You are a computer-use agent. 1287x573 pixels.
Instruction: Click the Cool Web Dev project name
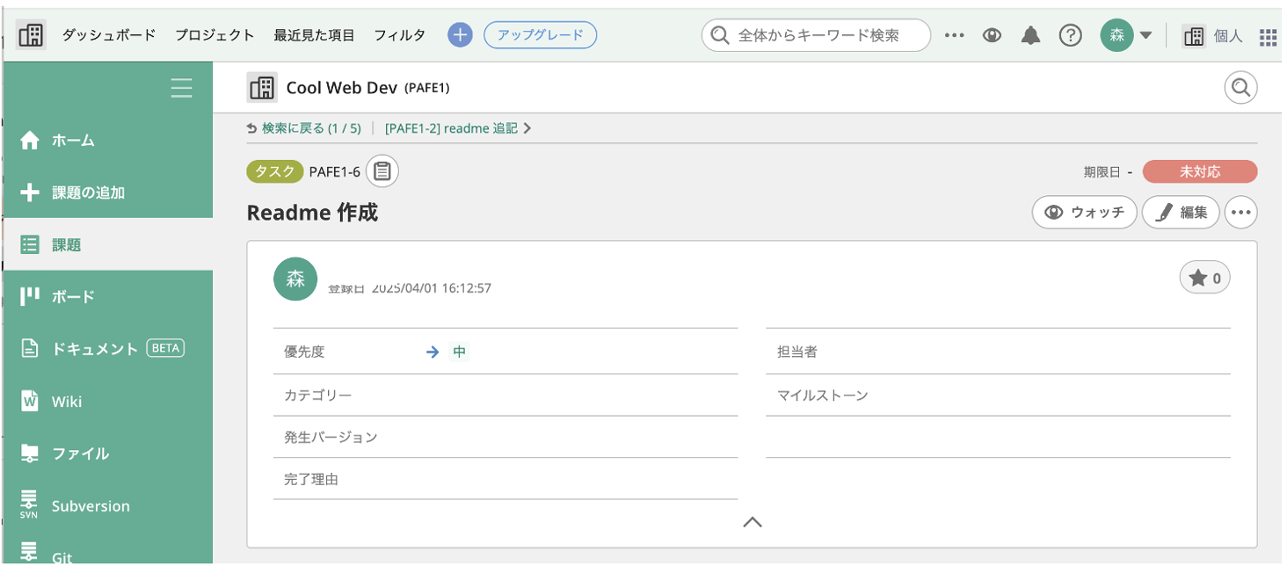[x=340, y=88]
